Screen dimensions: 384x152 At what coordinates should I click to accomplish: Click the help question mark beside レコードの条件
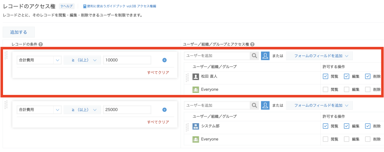[x=40, y=44]
